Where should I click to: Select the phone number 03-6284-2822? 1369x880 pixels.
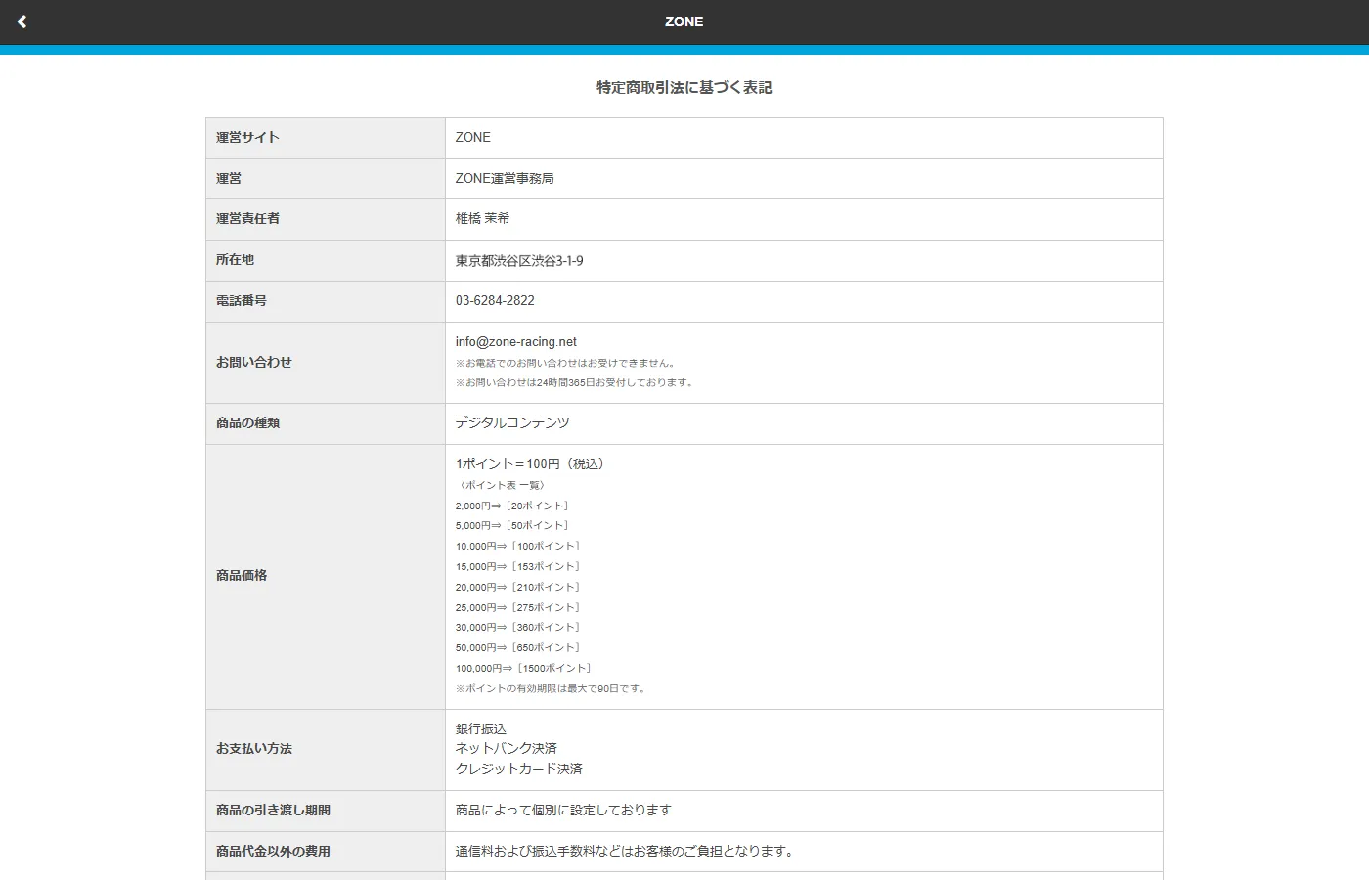click(x=495, y=300)
